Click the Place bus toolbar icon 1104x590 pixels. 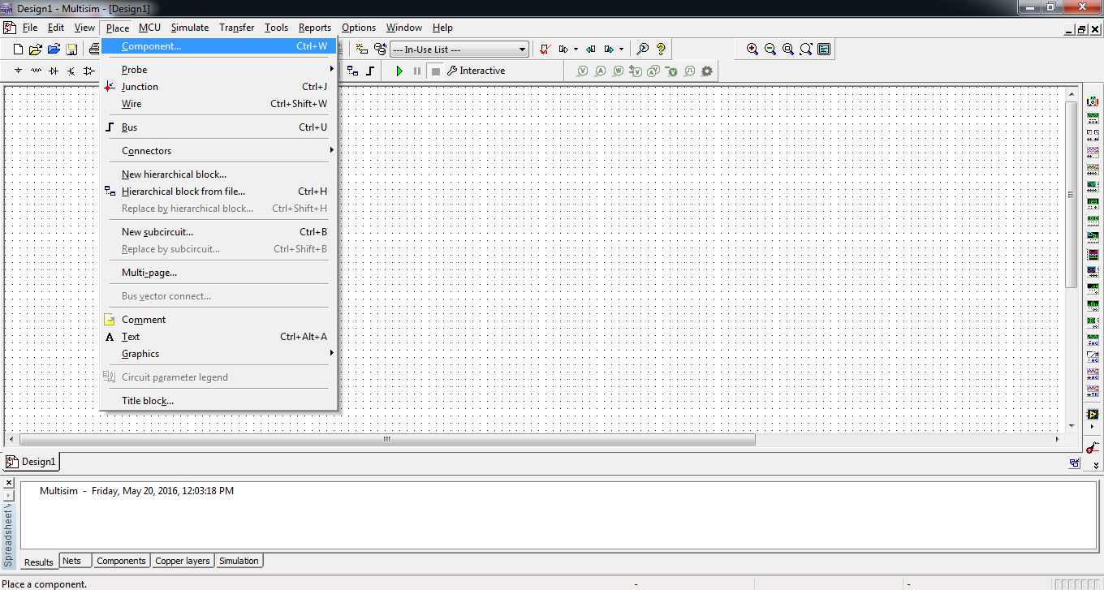coord(370,71)
